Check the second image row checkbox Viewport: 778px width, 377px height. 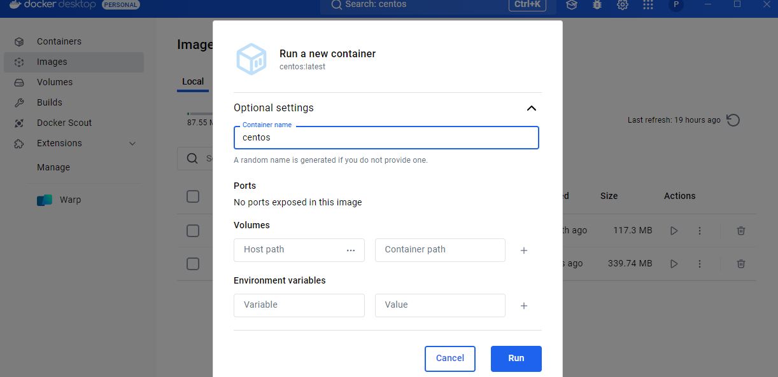(x=193, y=264)
